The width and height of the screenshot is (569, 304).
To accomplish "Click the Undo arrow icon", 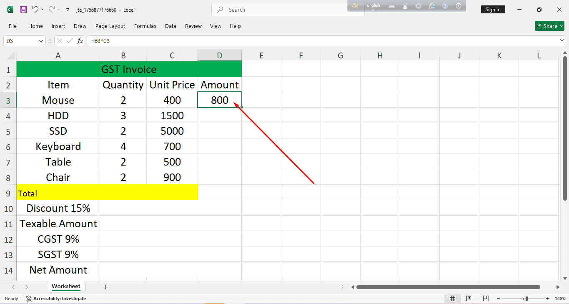I will 35,10.
